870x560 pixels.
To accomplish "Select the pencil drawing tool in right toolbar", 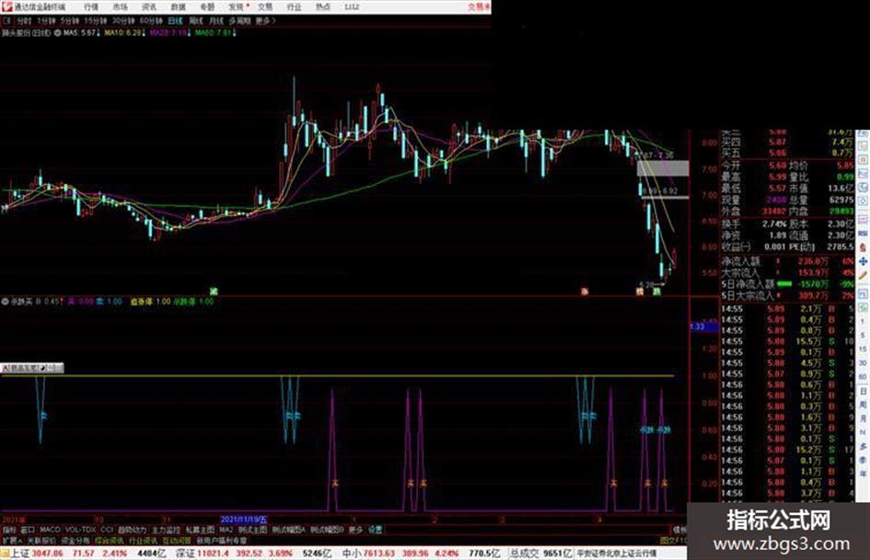I will 863,275.
